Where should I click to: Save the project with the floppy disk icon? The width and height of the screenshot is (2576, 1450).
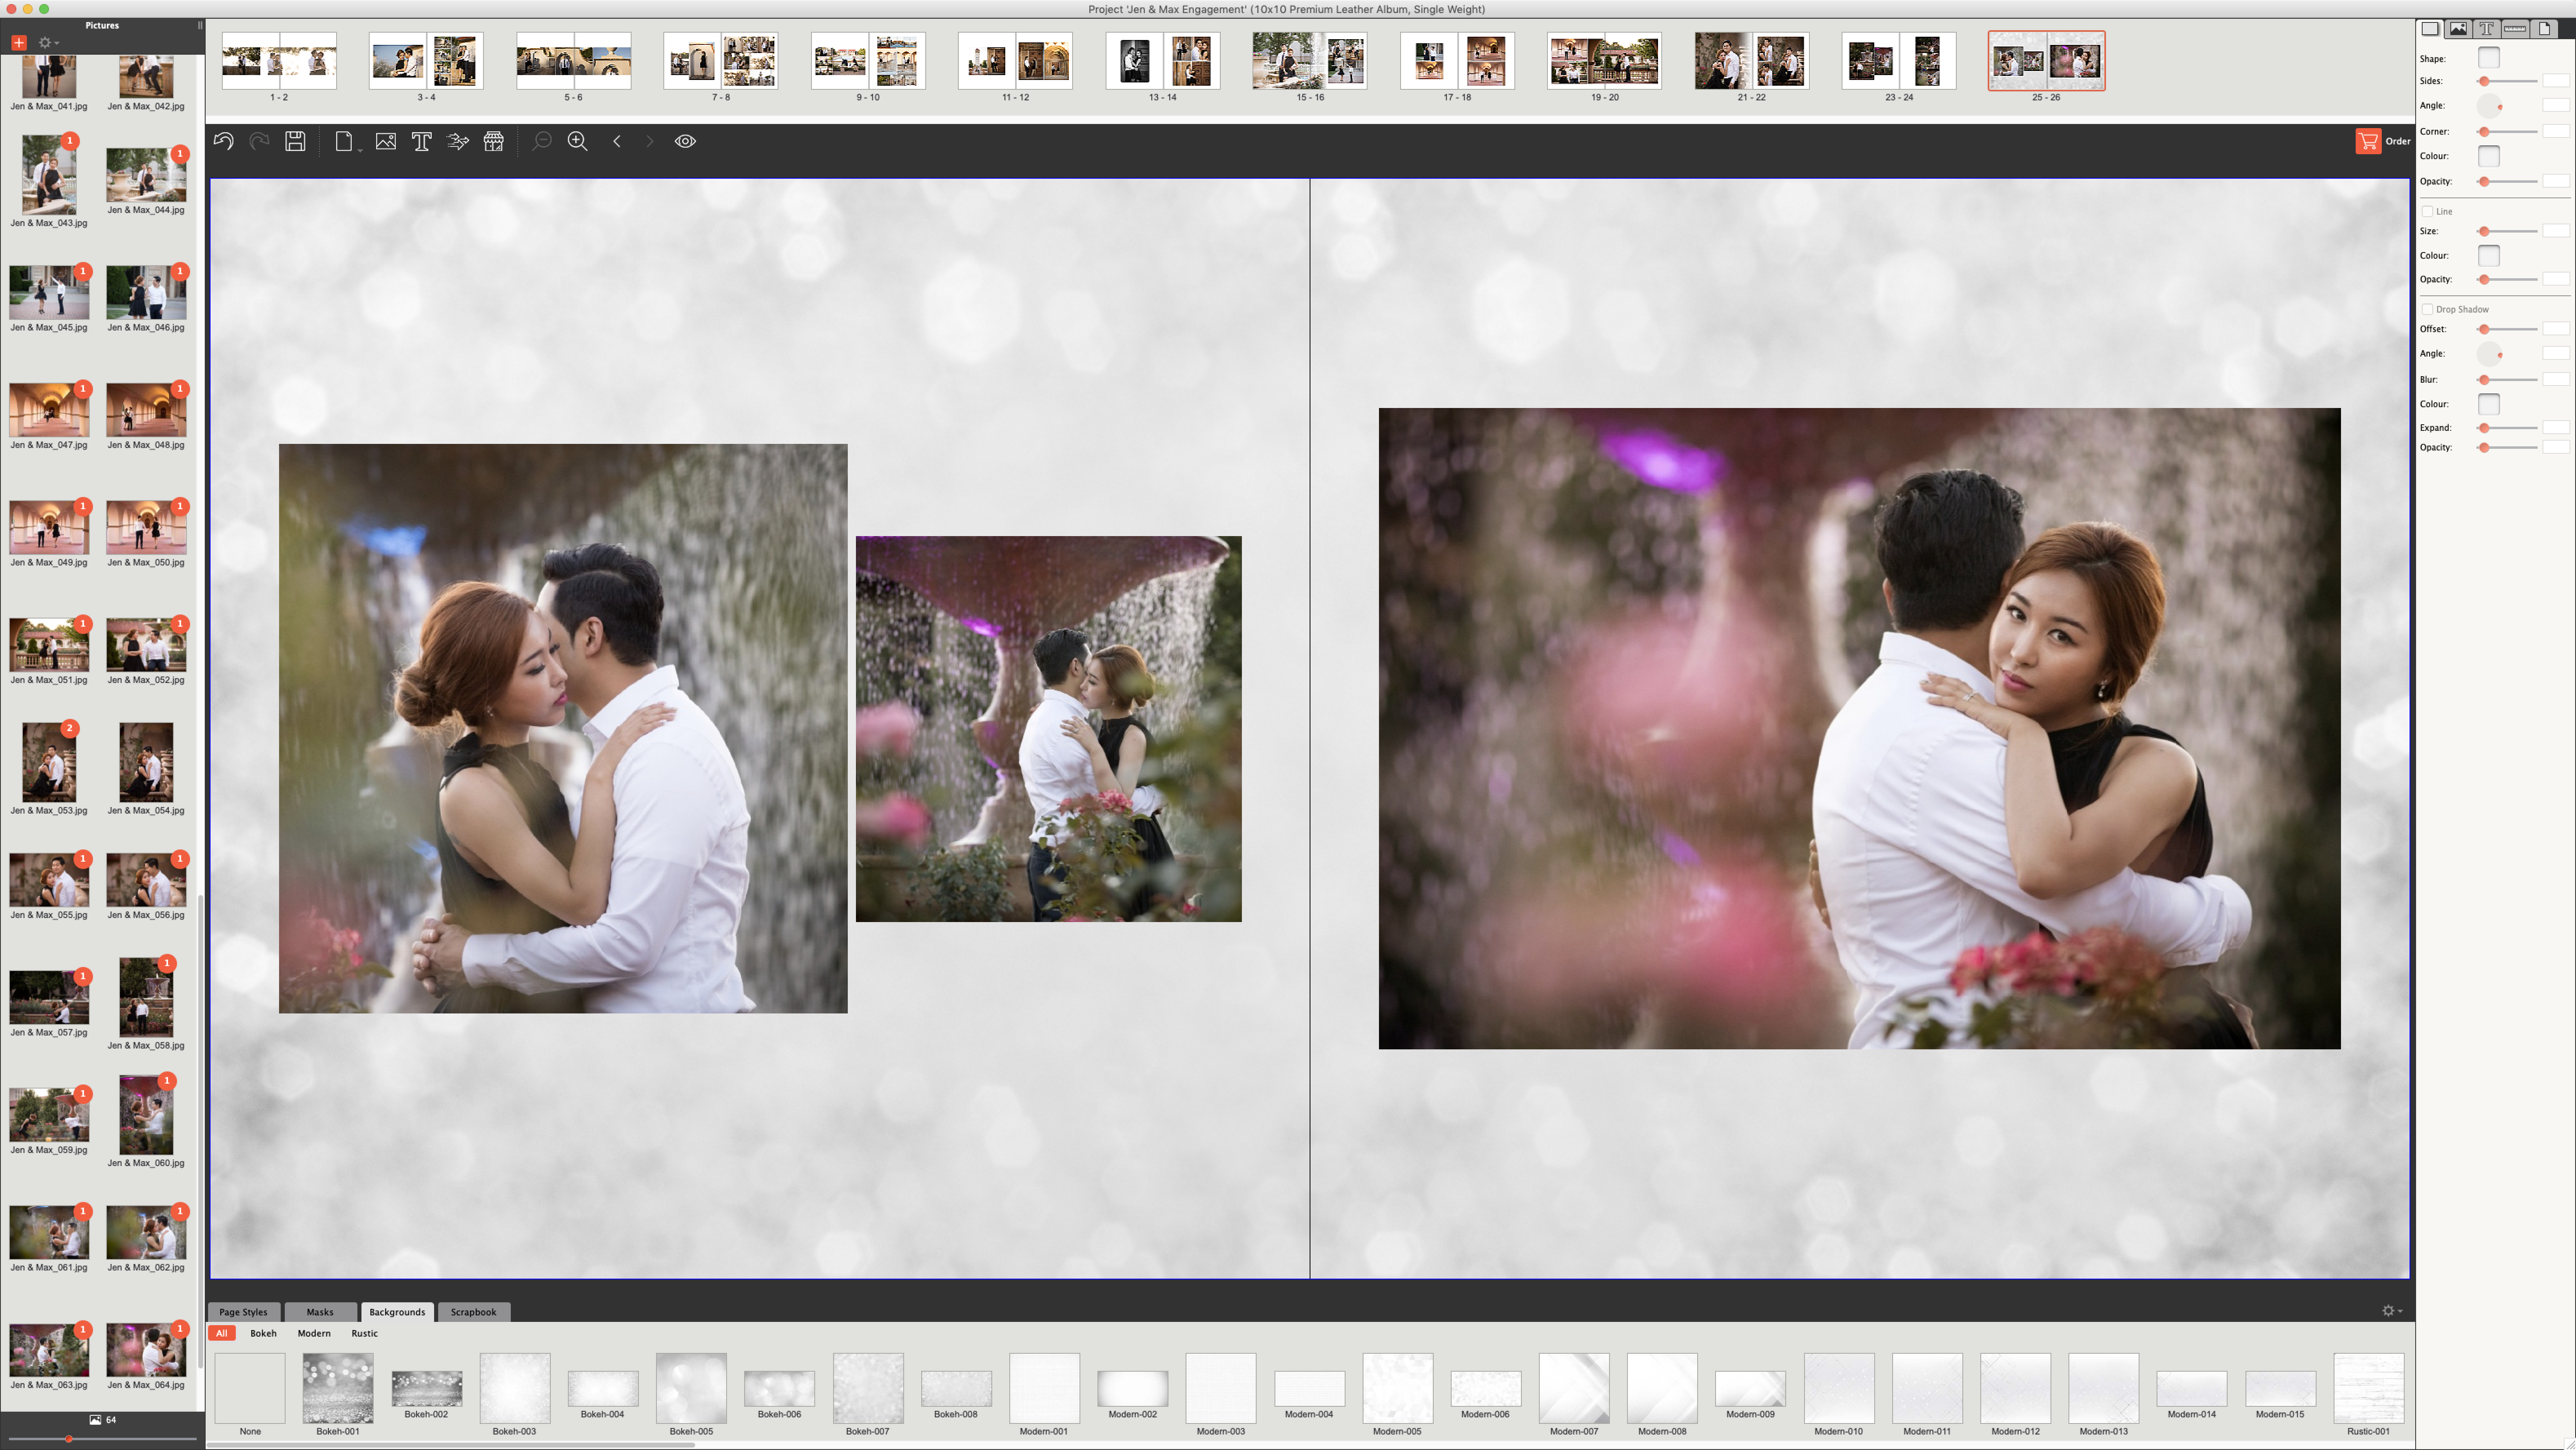coord(295,141)
